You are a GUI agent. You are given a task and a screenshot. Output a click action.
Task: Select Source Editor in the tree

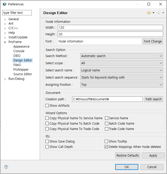pos(23,74)
